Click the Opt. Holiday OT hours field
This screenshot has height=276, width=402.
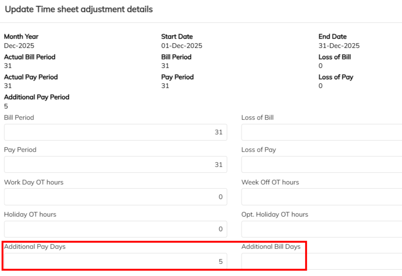tap(321, 229)
